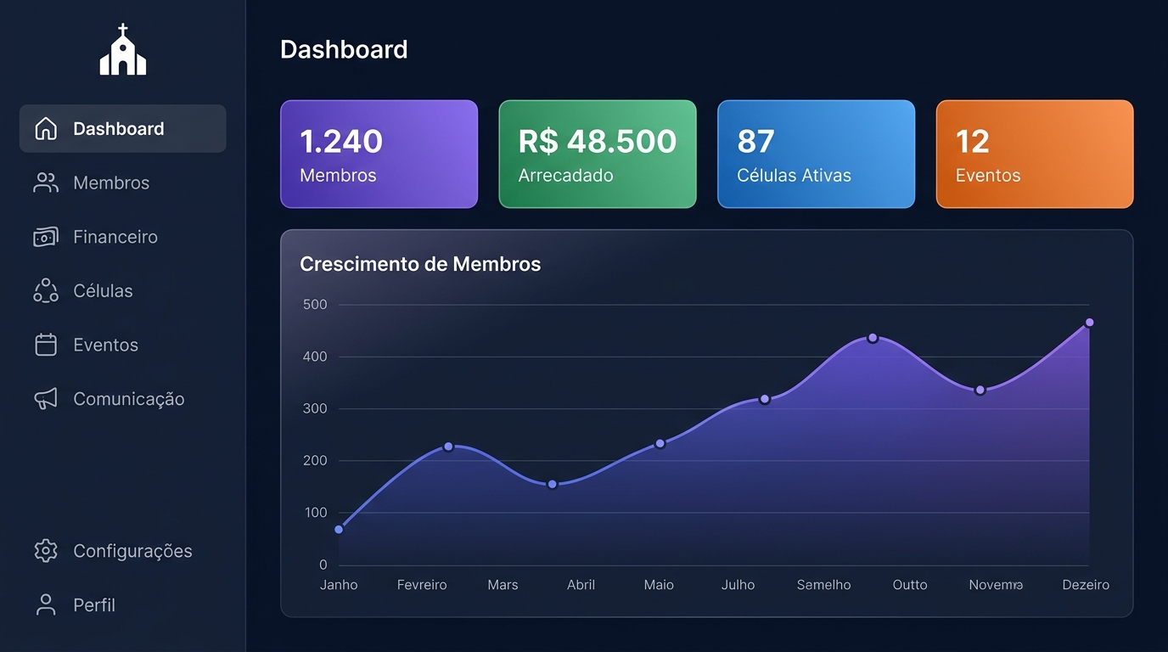Click the green R$ 48.500 Arrecadado card
Screen dimensions: 1168x652
[598, 155]
